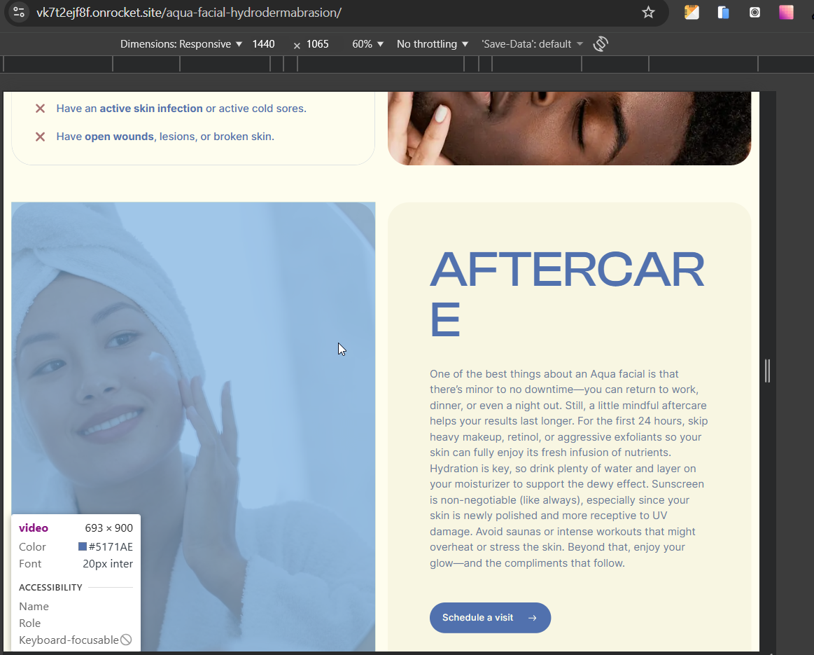The height and width of the screenshot is (655, 814).
Task: Click the screenshot capture extension icon
Action: [x=755, y=13]
